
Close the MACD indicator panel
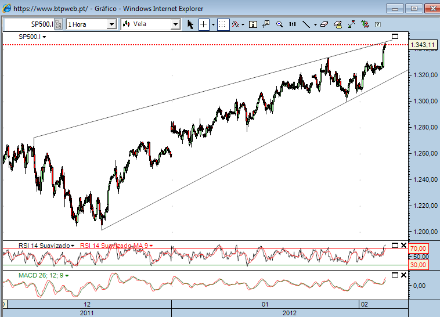403,275
